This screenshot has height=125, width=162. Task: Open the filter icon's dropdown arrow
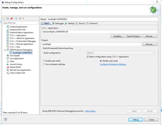tap(23, 18)
